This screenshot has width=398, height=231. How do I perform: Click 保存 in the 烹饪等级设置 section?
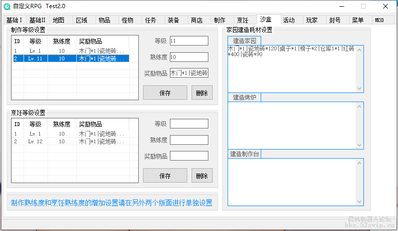click(165, 176)
